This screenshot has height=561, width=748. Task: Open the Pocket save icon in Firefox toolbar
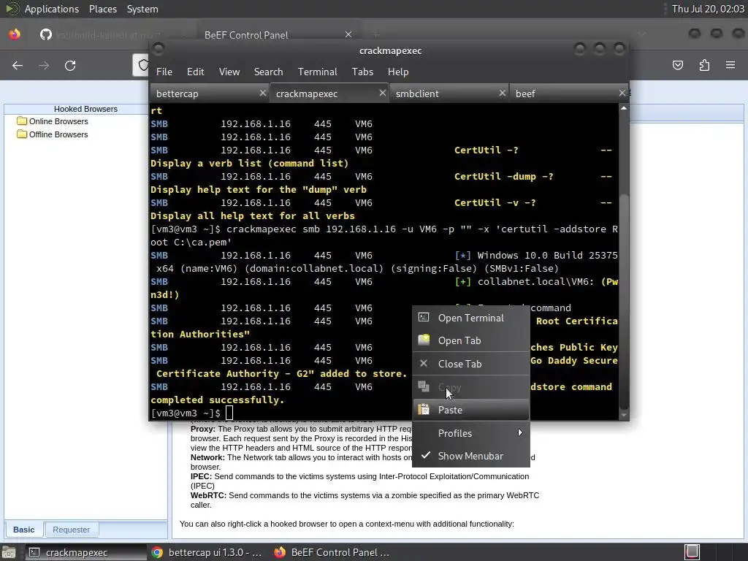[x=678, y=65]
